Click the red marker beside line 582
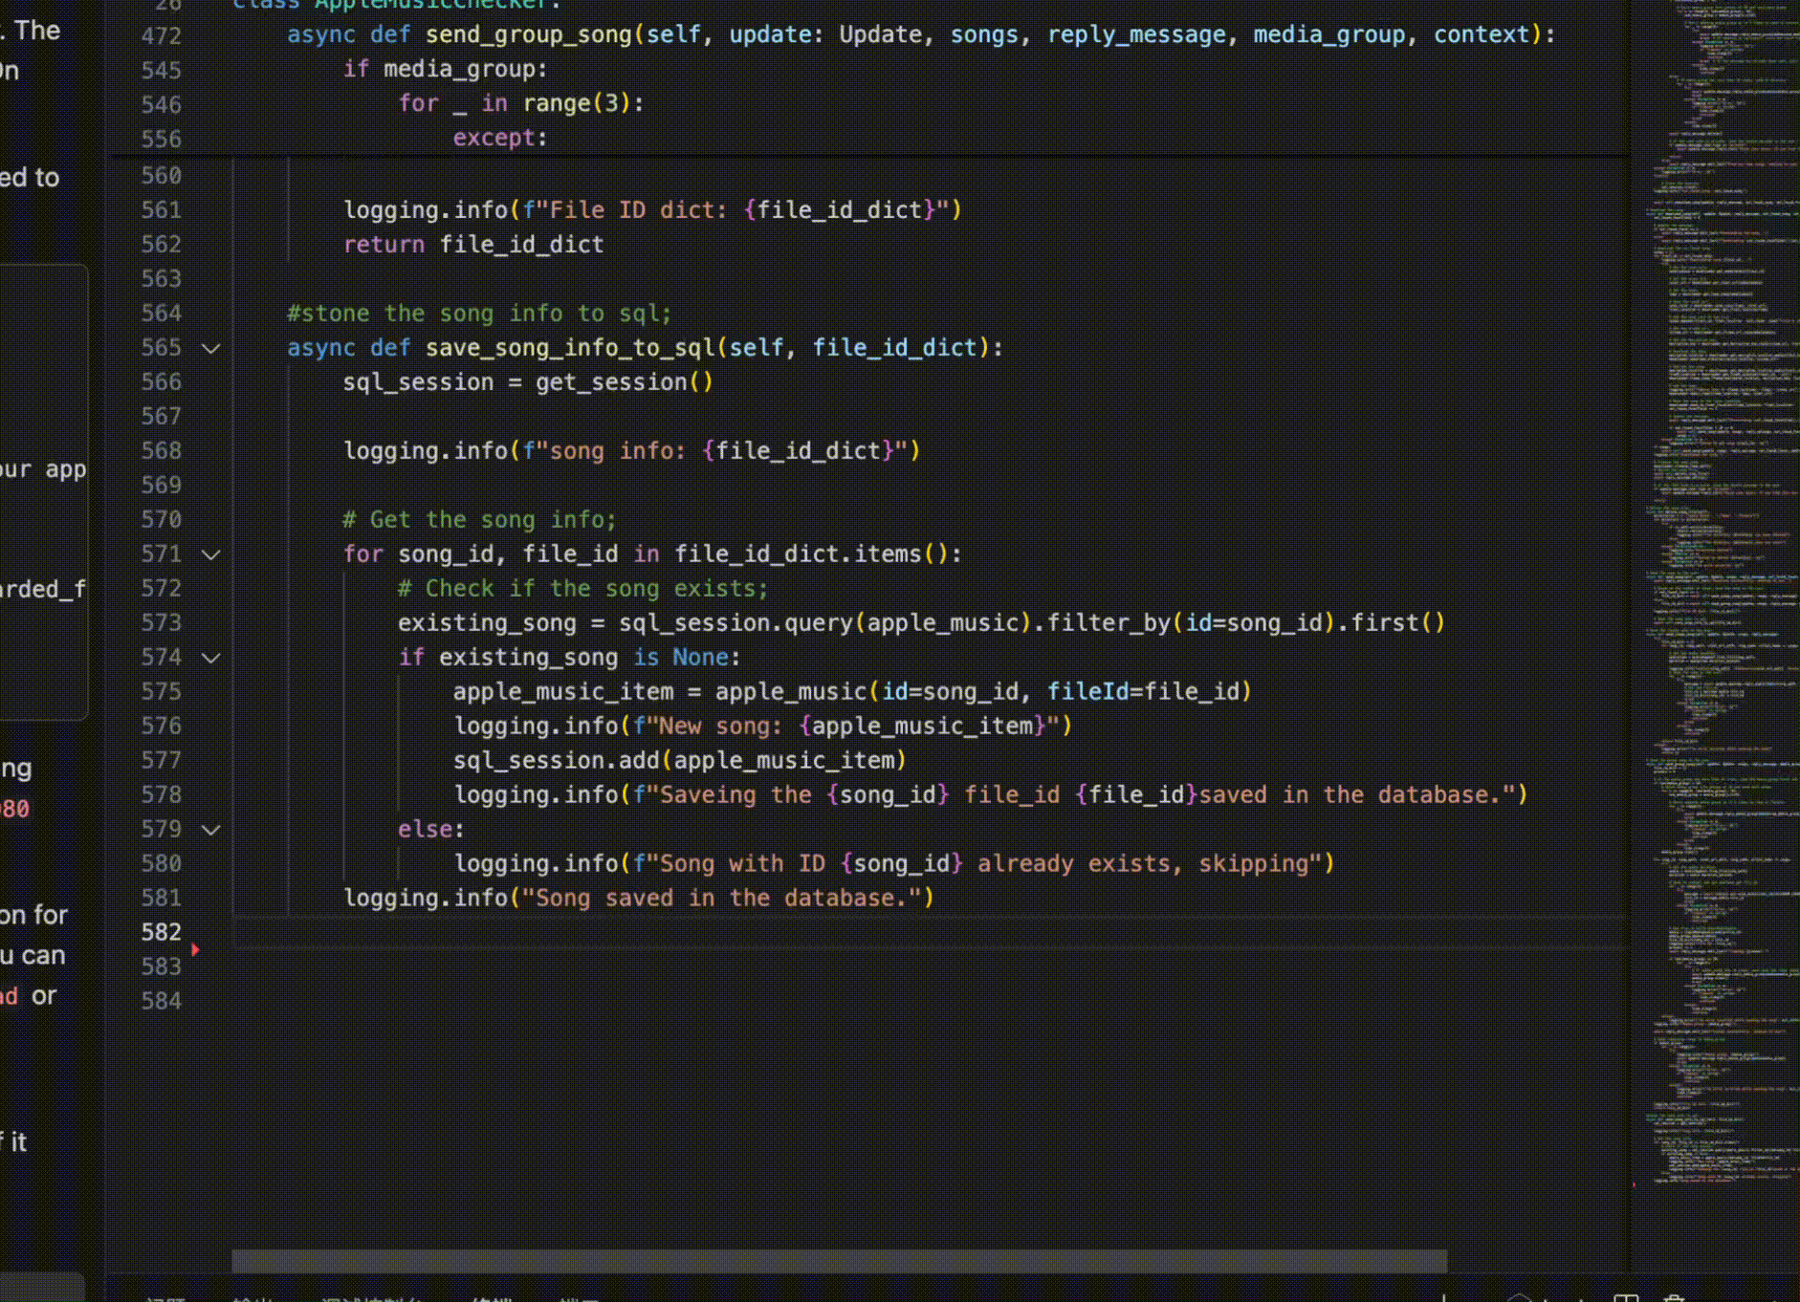Viewport: 1800px width, 1302px height. tap(195, 949)
